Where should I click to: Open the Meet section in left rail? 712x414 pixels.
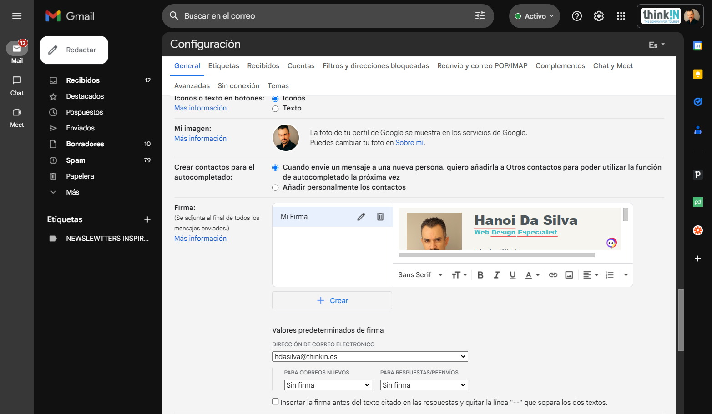point(17,118)
